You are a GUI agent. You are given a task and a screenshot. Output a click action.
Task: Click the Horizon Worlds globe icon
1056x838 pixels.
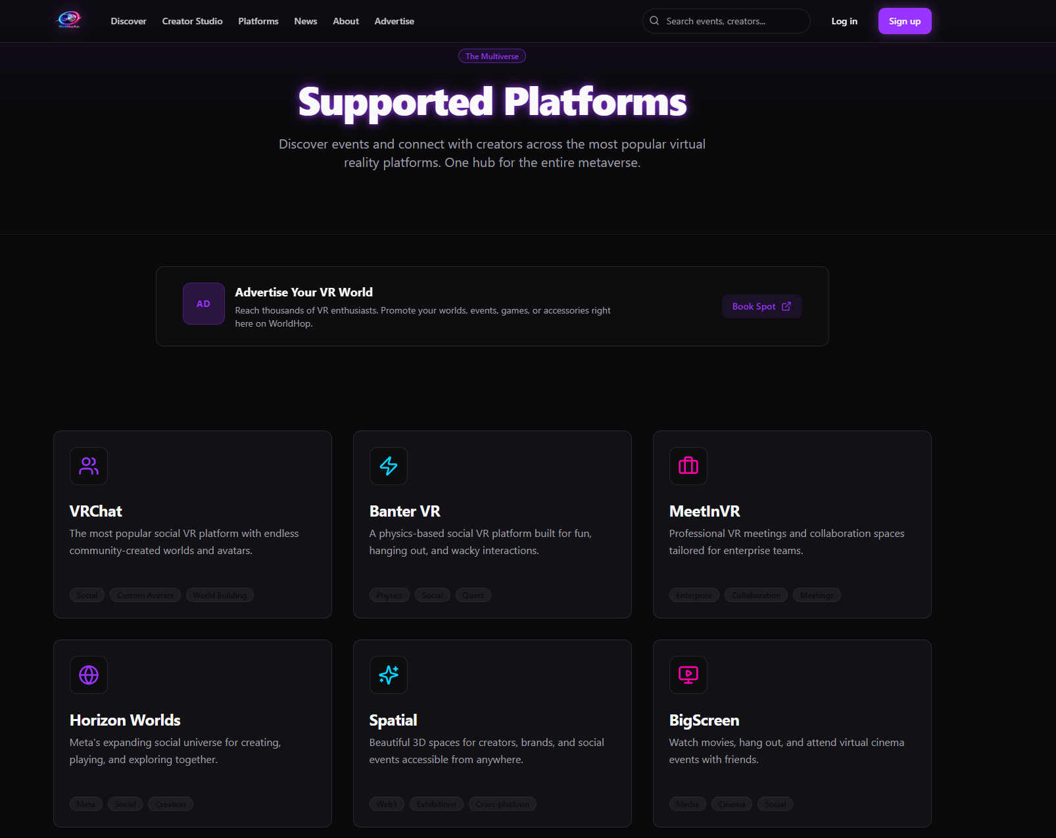pyautogui.click(x=89, y=675)
